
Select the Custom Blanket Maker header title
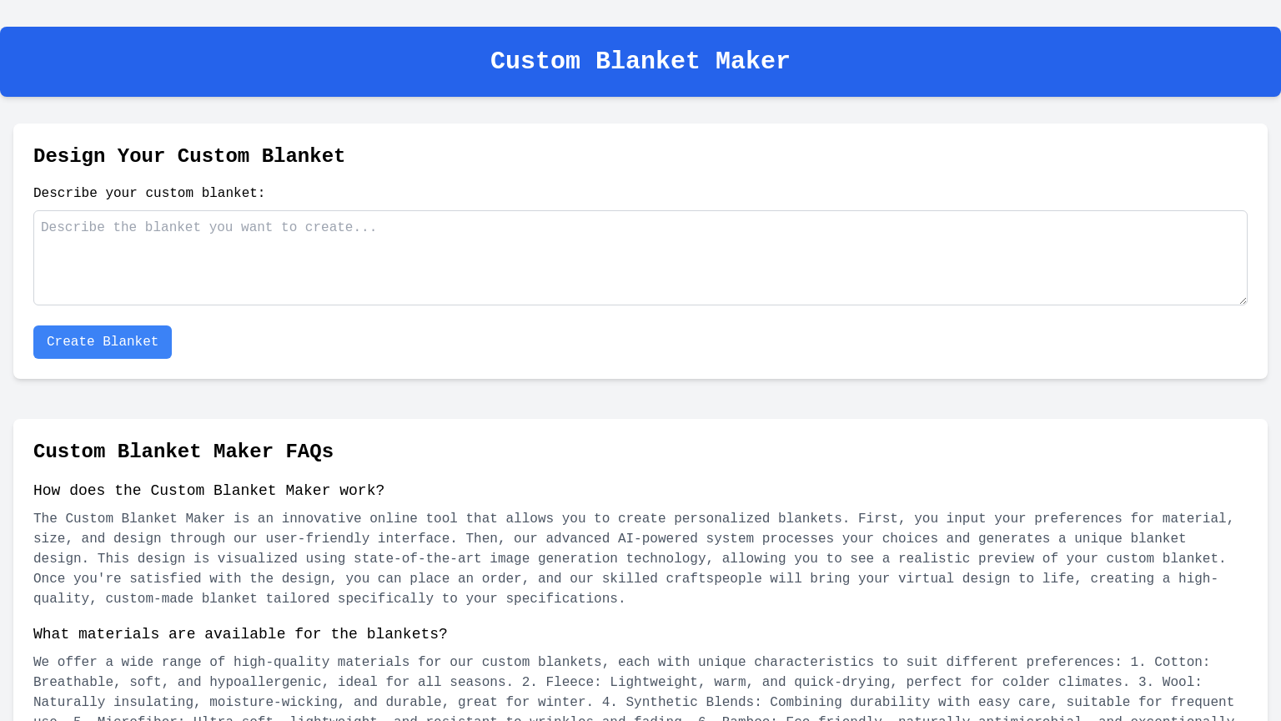(x=639, y=61)
